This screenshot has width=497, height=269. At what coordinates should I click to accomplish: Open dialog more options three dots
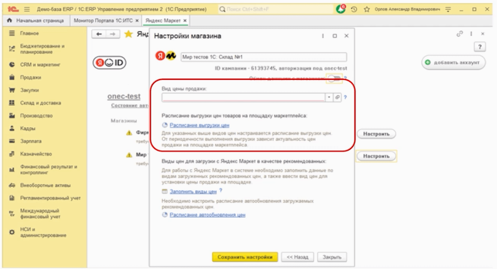(x=323, y=36)
